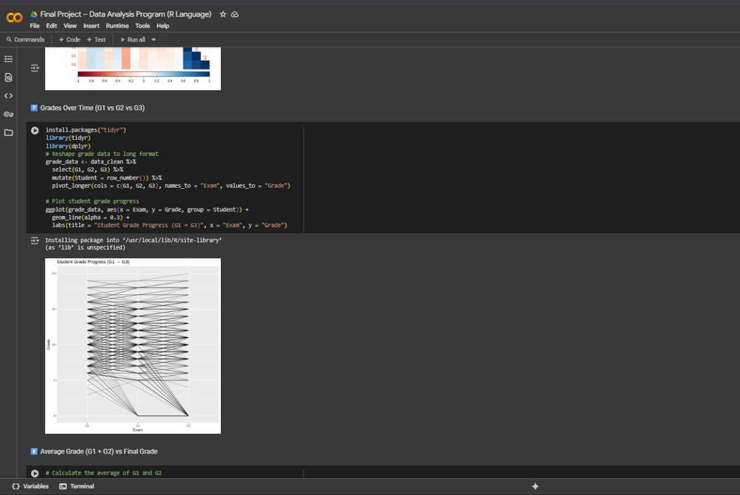Open the File menu

[x=35, y=26]
